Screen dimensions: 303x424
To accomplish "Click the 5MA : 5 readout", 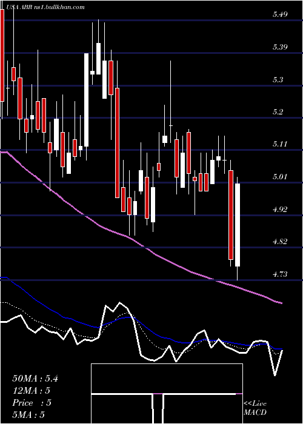I will pyautogui.click(x=28, y=415).
